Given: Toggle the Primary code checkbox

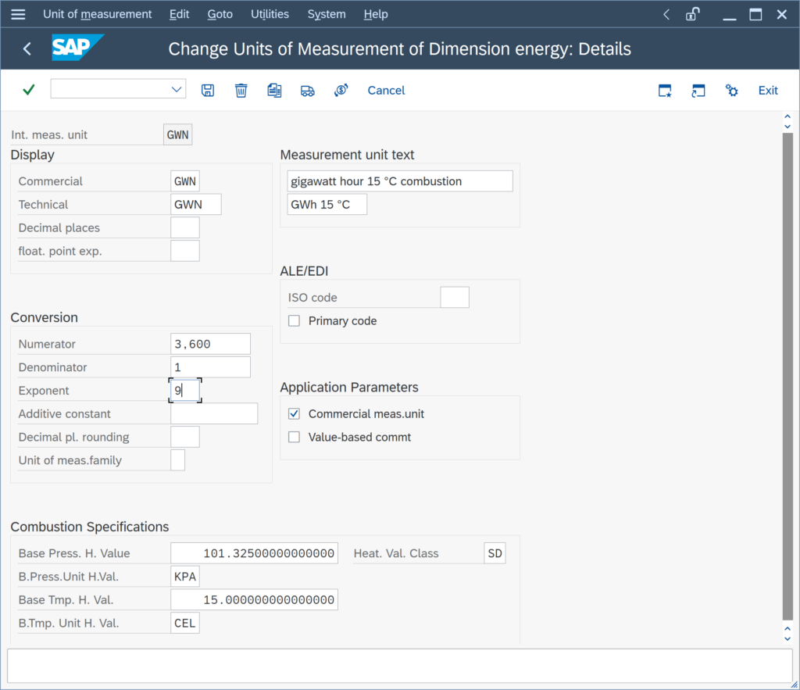Looking at the screenshot, I should pyautogui.click(x=294, y=320).
